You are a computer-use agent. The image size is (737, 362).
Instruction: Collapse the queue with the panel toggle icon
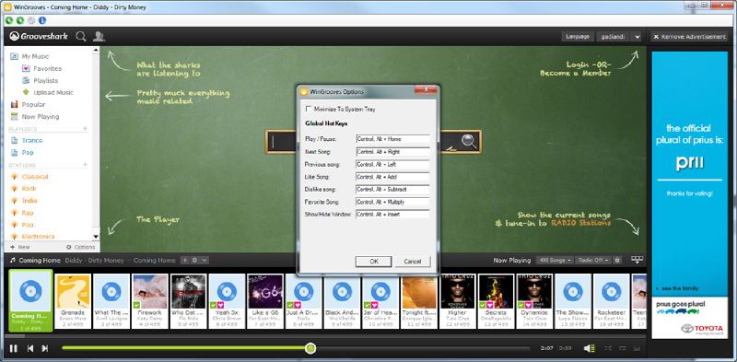coord(637,260)
